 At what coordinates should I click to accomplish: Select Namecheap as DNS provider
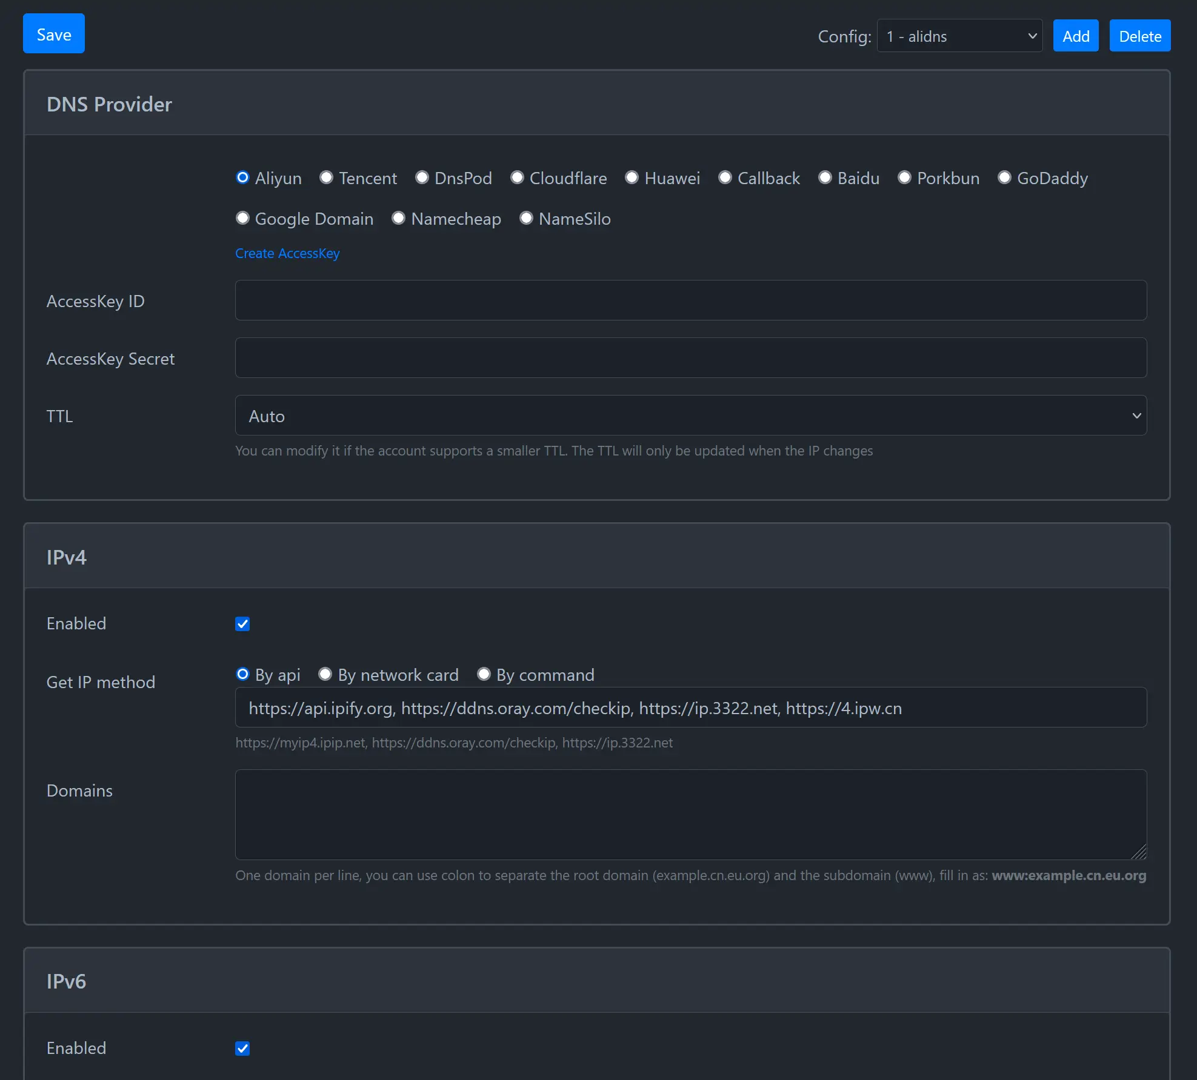coord(398,218)
